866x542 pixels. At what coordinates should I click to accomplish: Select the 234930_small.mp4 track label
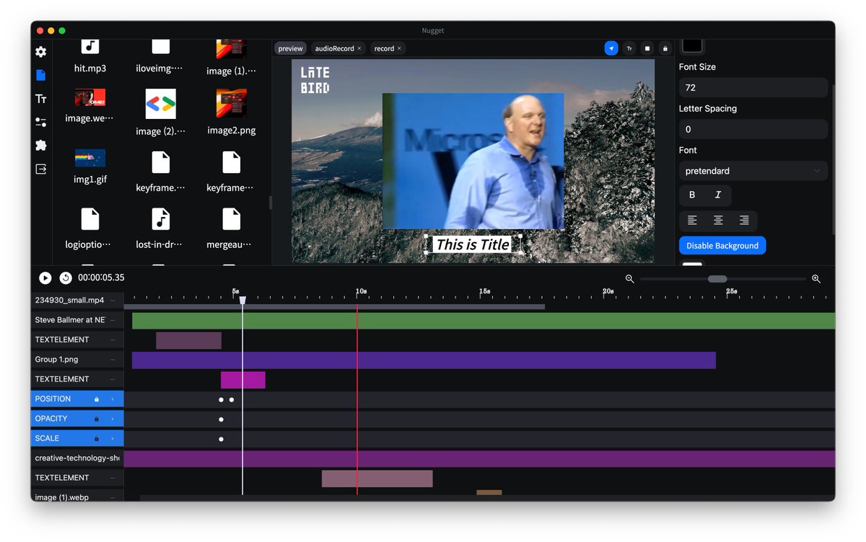(69, 301)
